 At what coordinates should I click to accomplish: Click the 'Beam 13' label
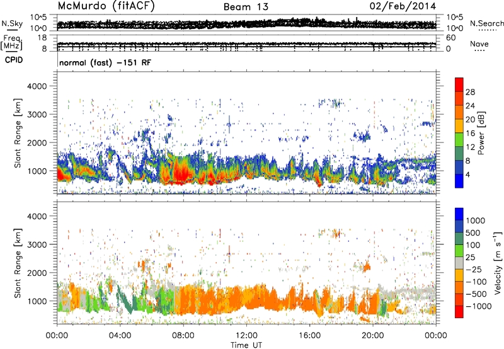click(246, 7)
